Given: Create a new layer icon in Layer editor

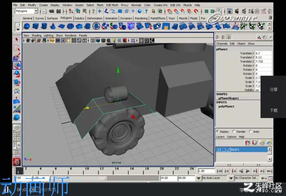Looking at the screenshot, I should click(x=262, y=143).
